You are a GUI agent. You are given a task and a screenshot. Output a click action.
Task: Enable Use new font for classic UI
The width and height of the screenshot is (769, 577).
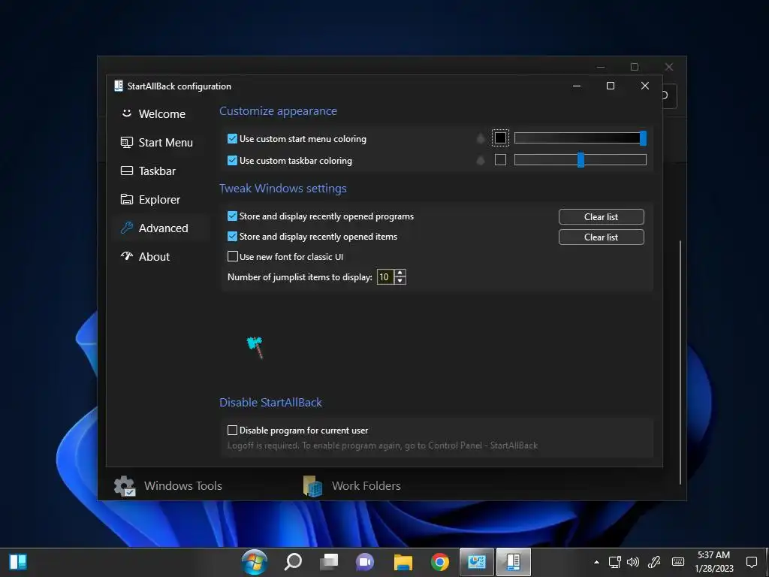tap(285, 257)
